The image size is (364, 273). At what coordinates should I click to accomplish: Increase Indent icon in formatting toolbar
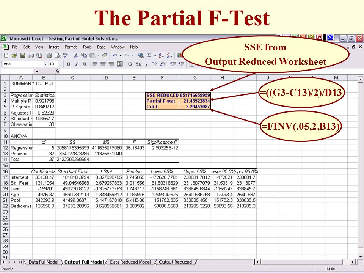tap(181, 64)
